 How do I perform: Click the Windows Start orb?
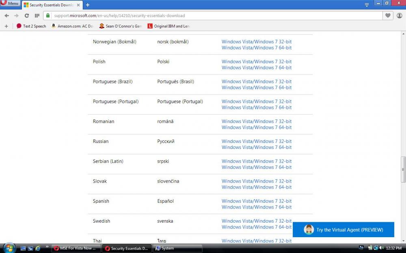coord(9,248)
